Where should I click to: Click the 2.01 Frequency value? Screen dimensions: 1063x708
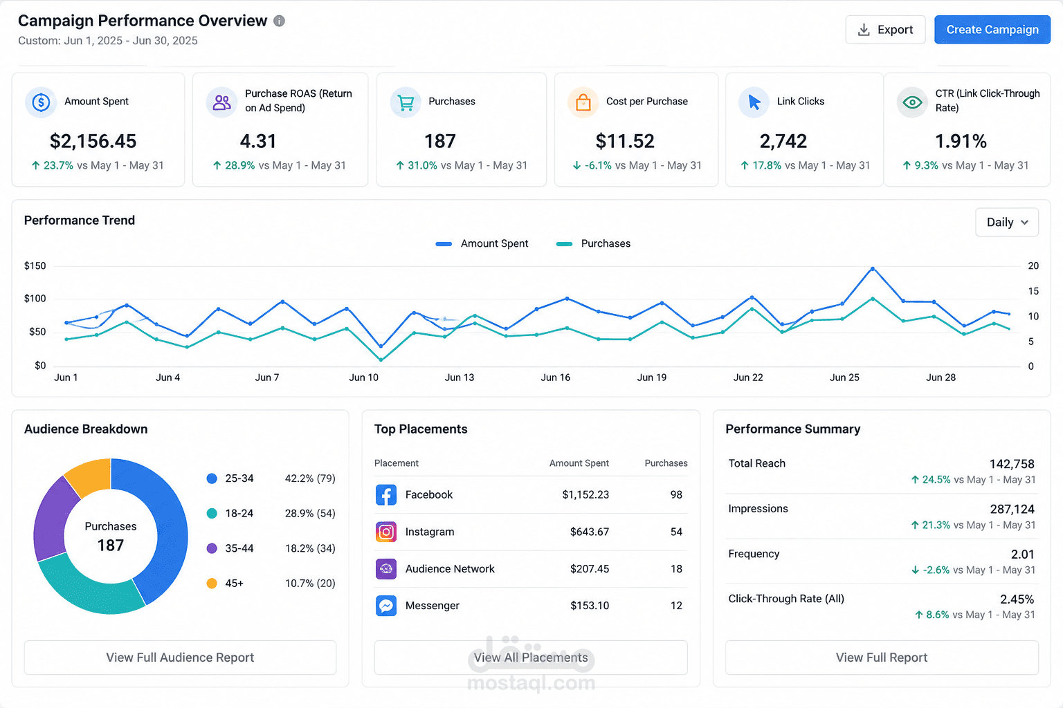[x=1023, y=555]
